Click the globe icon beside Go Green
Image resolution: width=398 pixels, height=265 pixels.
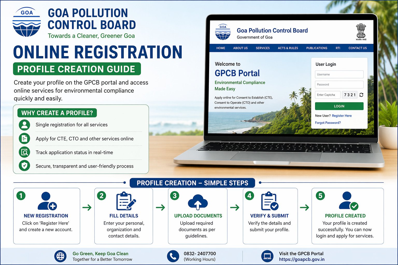click(60, 256)
